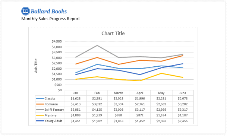Click the $2,391 Classics February cell
227x136 pixels.
(97, 98)
